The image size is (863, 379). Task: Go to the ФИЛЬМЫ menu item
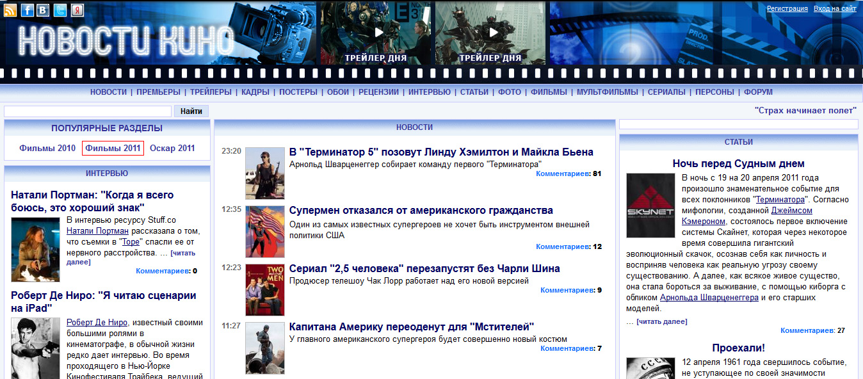click(549, 92)
